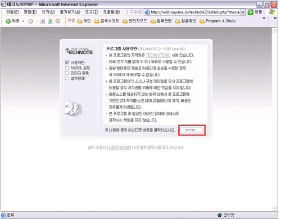This screenshot has height=219, width=281.
Task: Open the 입금확인 links folder
Action: click(x=185, y=21)
